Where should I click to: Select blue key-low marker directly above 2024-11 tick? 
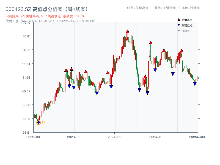(x=155, y=70)
